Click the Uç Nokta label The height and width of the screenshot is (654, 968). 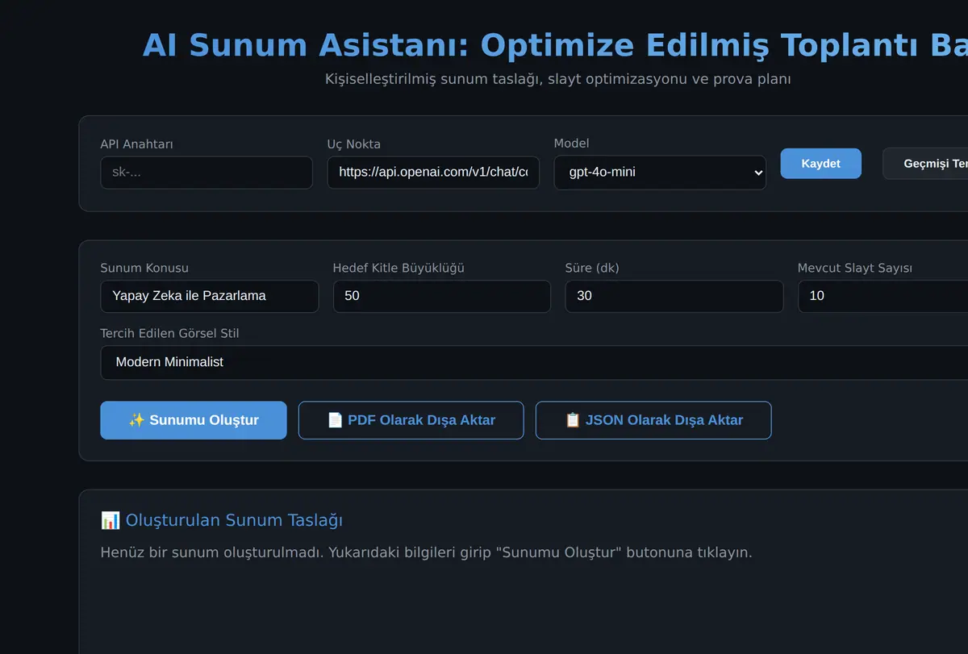point(354,144)
